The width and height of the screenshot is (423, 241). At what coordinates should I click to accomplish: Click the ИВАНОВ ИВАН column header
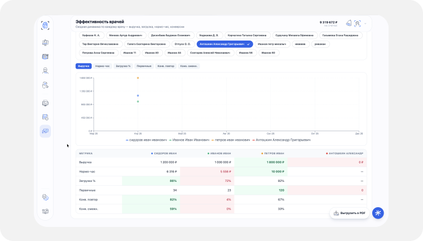coord(219,154)
